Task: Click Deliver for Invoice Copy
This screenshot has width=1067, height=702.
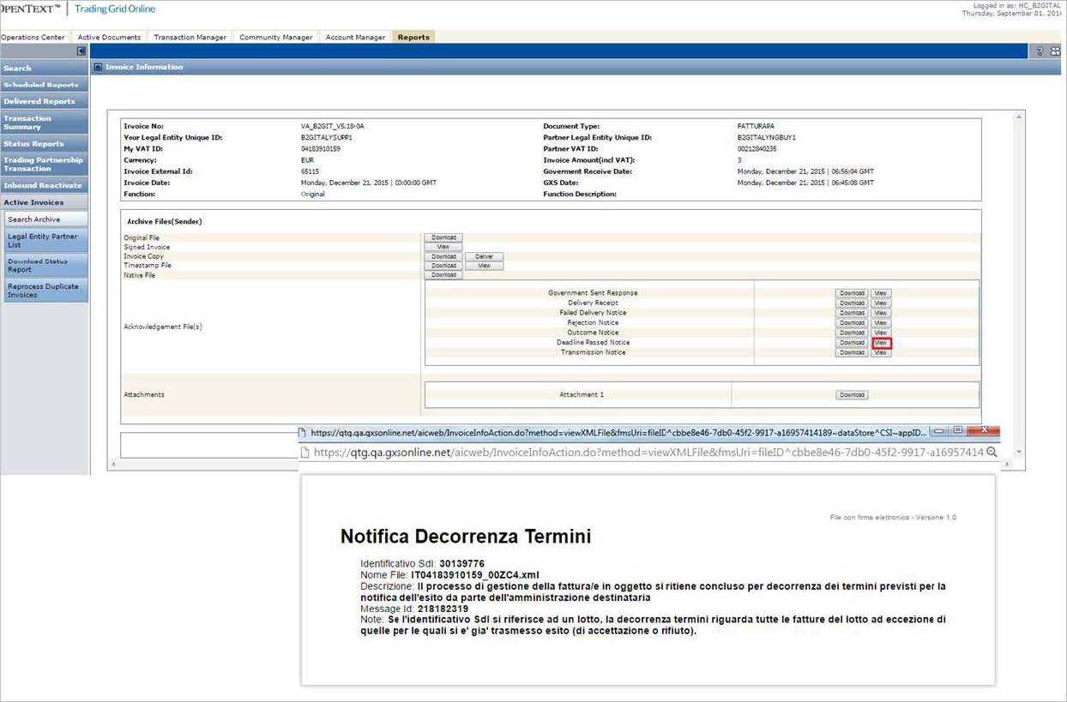Action: 484,256
